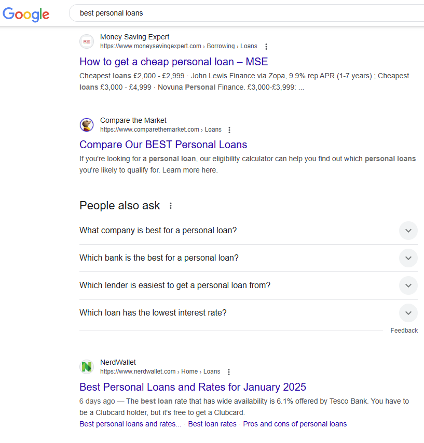Screen dimensions: 424x443
Task: Expand 'Which lender is easiest' question
Action: 408,285
